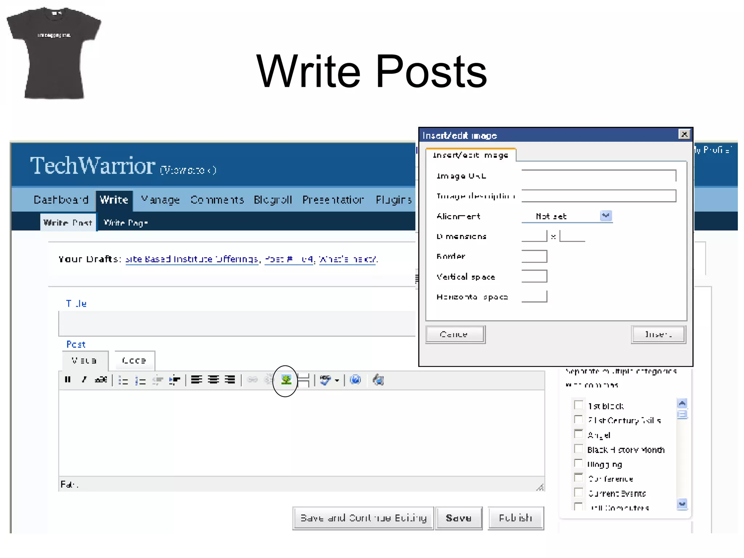Click the Save button
Screen dimensions: 744x558
pos(459,518)
